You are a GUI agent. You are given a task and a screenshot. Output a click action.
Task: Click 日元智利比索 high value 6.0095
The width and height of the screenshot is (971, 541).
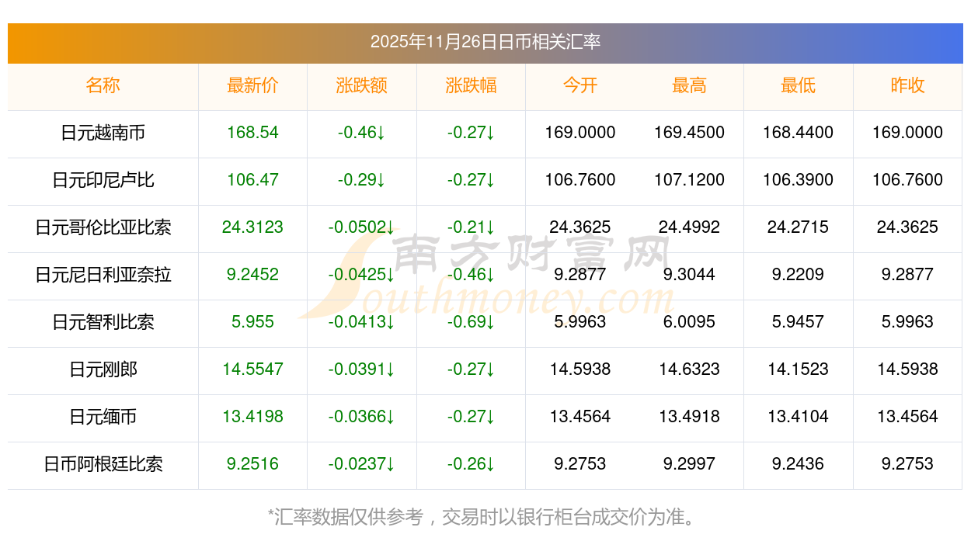pyautogui.click(x=689, y=322)
